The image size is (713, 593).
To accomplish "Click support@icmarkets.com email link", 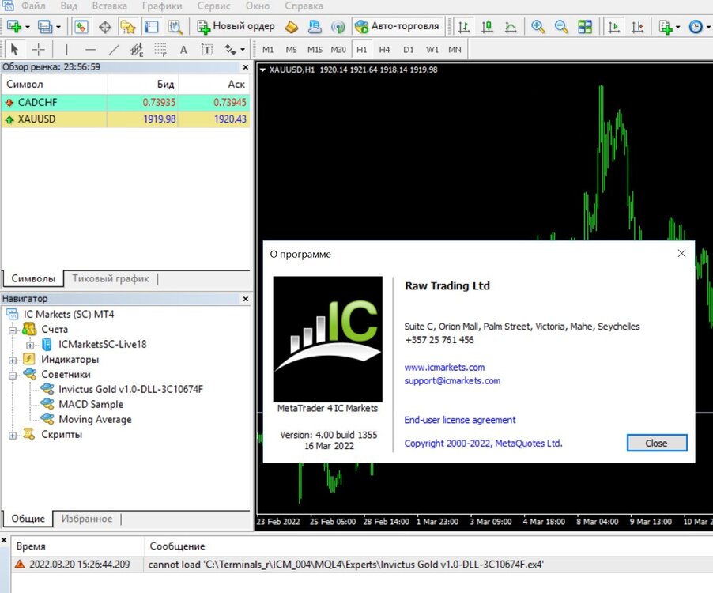I will 452,380.
